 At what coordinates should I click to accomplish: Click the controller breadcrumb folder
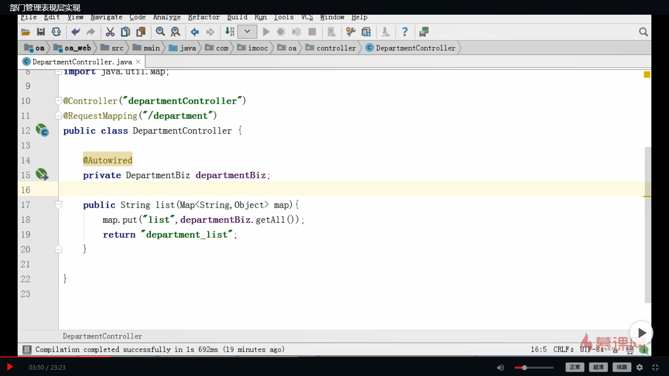[x=331, y=48]
